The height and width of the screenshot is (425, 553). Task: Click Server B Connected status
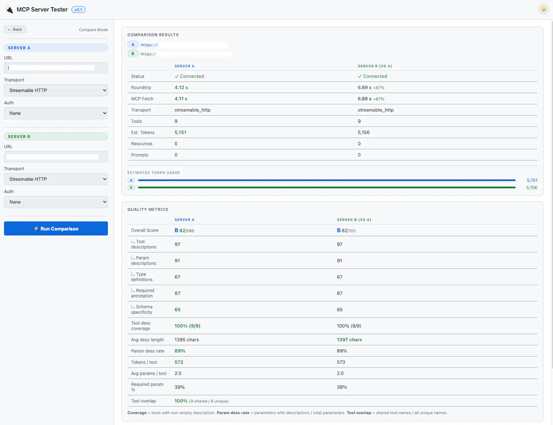click(x=372, y=76)
